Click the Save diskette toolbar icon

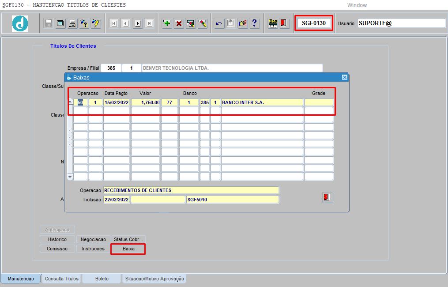point(49,23)
